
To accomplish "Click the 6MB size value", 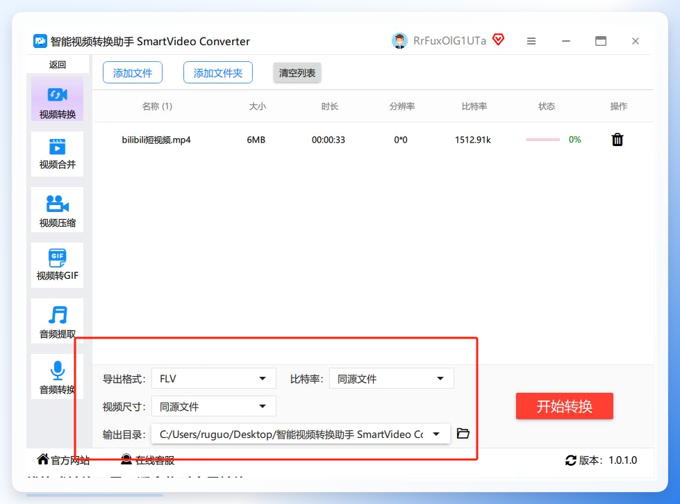I will tap(256, 140).
